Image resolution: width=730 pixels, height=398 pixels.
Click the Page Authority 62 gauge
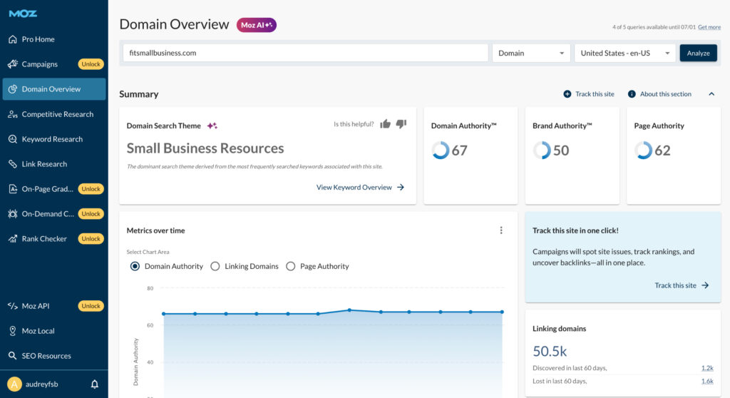click(x=643, y=150)
